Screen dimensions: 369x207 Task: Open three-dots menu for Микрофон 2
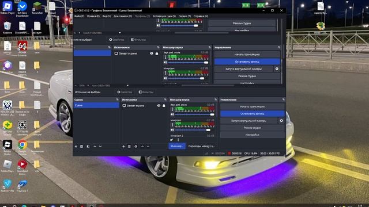pos(178,140)
